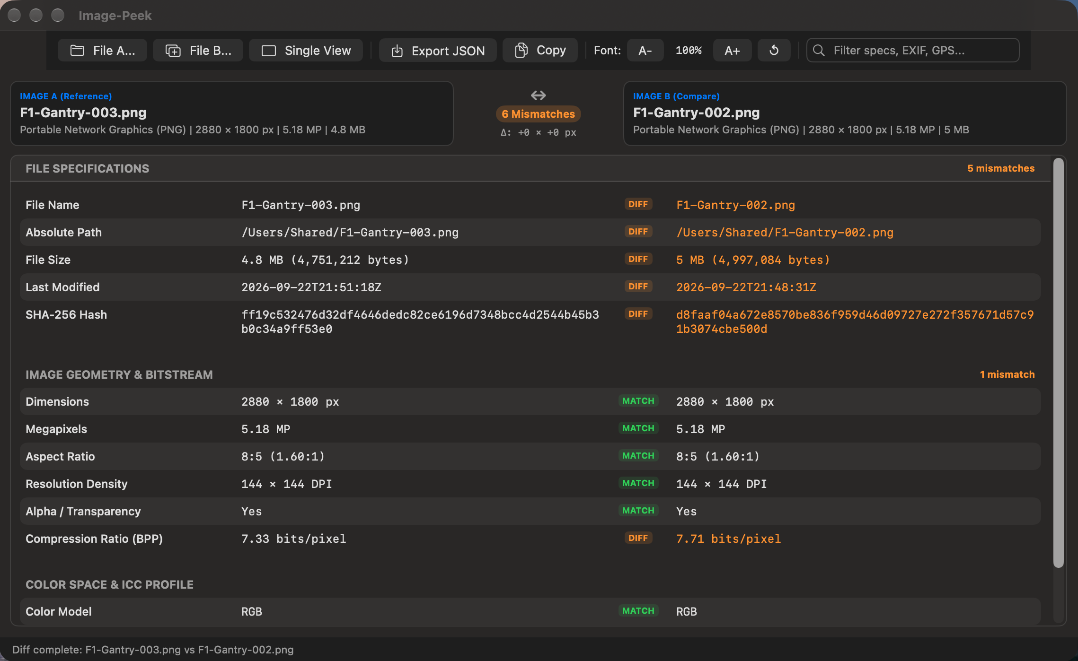Open File A folder icon button

click(x=77, y=51)
